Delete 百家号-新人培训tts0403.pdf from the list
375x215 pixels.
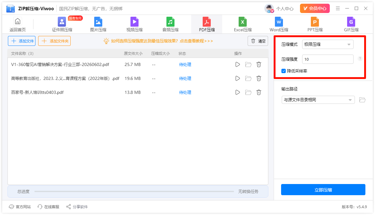tap(259, 92)
